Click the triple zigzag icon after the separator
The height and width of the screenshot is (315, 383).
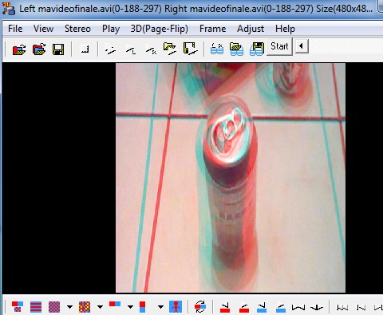tap(342, 308)
